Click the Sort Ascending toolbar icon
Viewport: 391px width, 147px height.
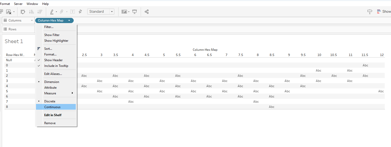click(31, 12)
